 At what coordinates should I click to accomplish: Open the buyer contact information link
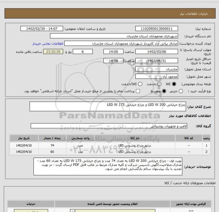(x=48, y=44)
